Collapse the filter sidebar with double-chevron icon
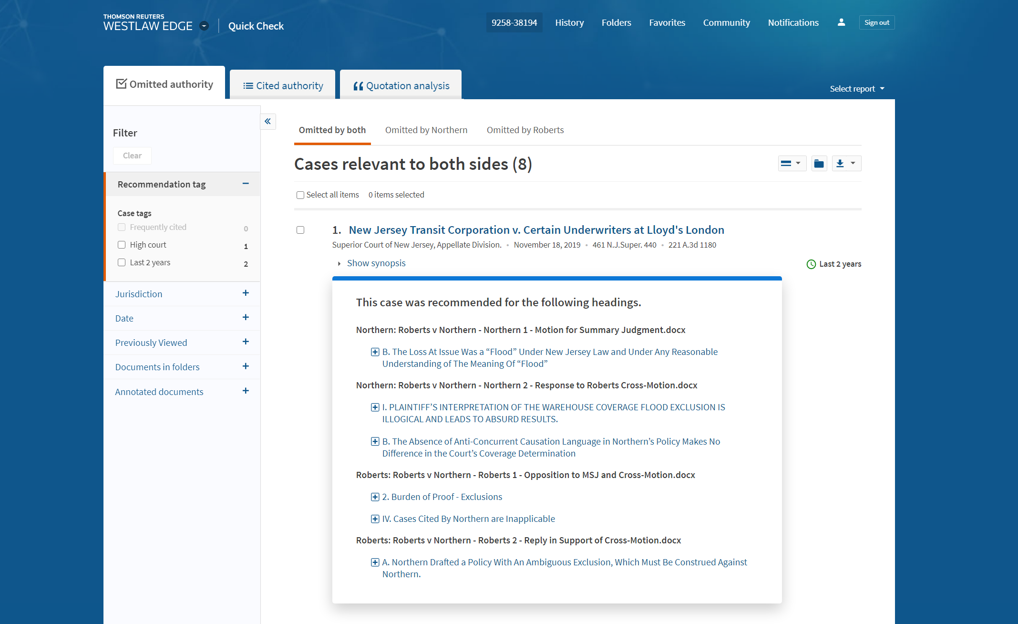Image resolution: width=1018 pixels, height=624 pixels. coord(268,121)
